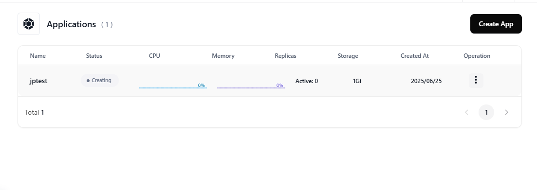Click the Memory column header
537x190 pixels.
click(223, 56)
